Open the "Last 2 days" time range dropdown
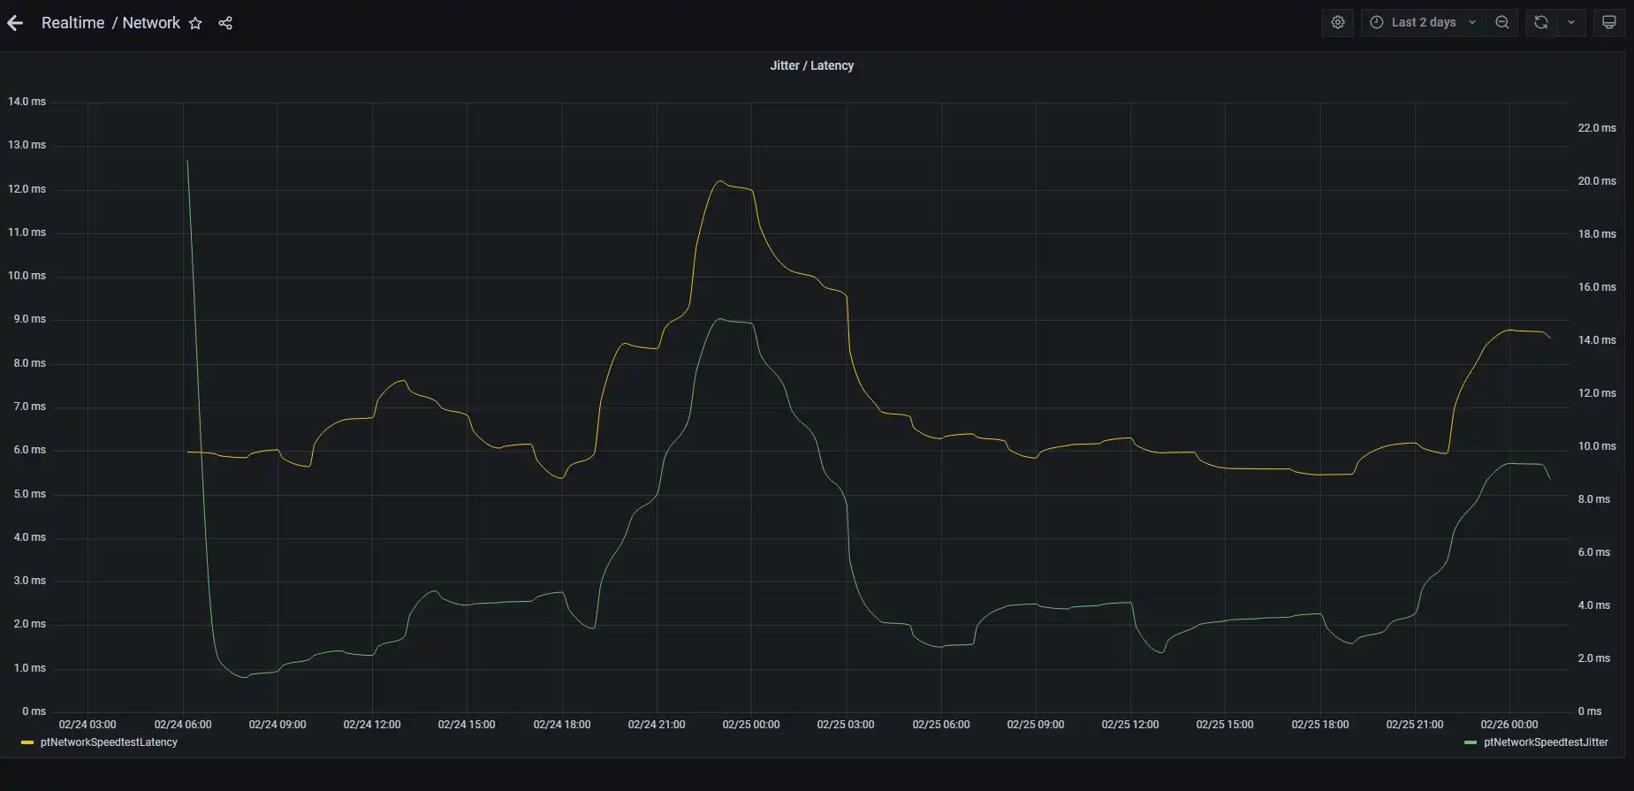 (x=1423, y=23)
